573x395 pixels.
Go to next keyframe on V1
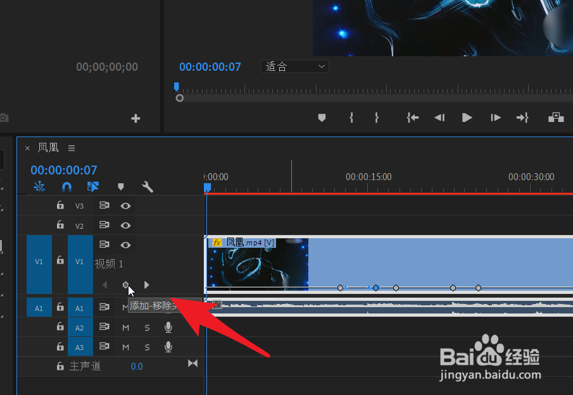146,285
